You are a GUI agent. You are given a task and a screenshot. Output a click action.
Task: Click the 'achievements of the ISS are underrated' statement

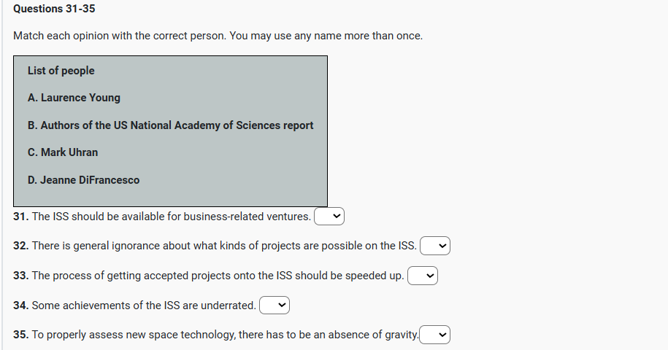coord(144,306)
